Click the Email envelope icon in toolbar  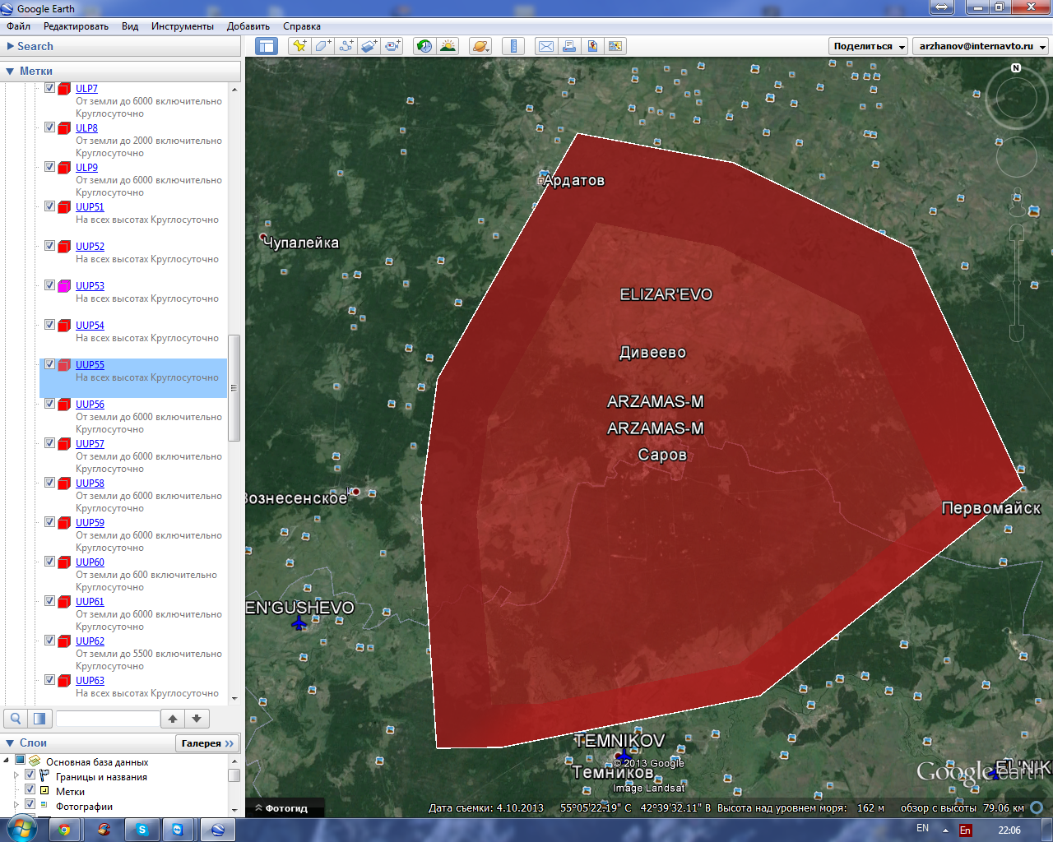coord(546,46)
